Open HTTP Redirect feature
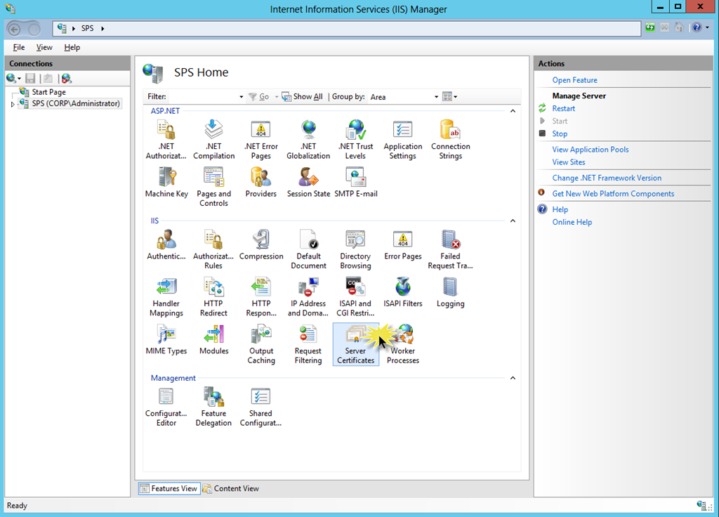The height and width of the screenshot is (517, 719). pyautogui.click(x=213, y=297)
